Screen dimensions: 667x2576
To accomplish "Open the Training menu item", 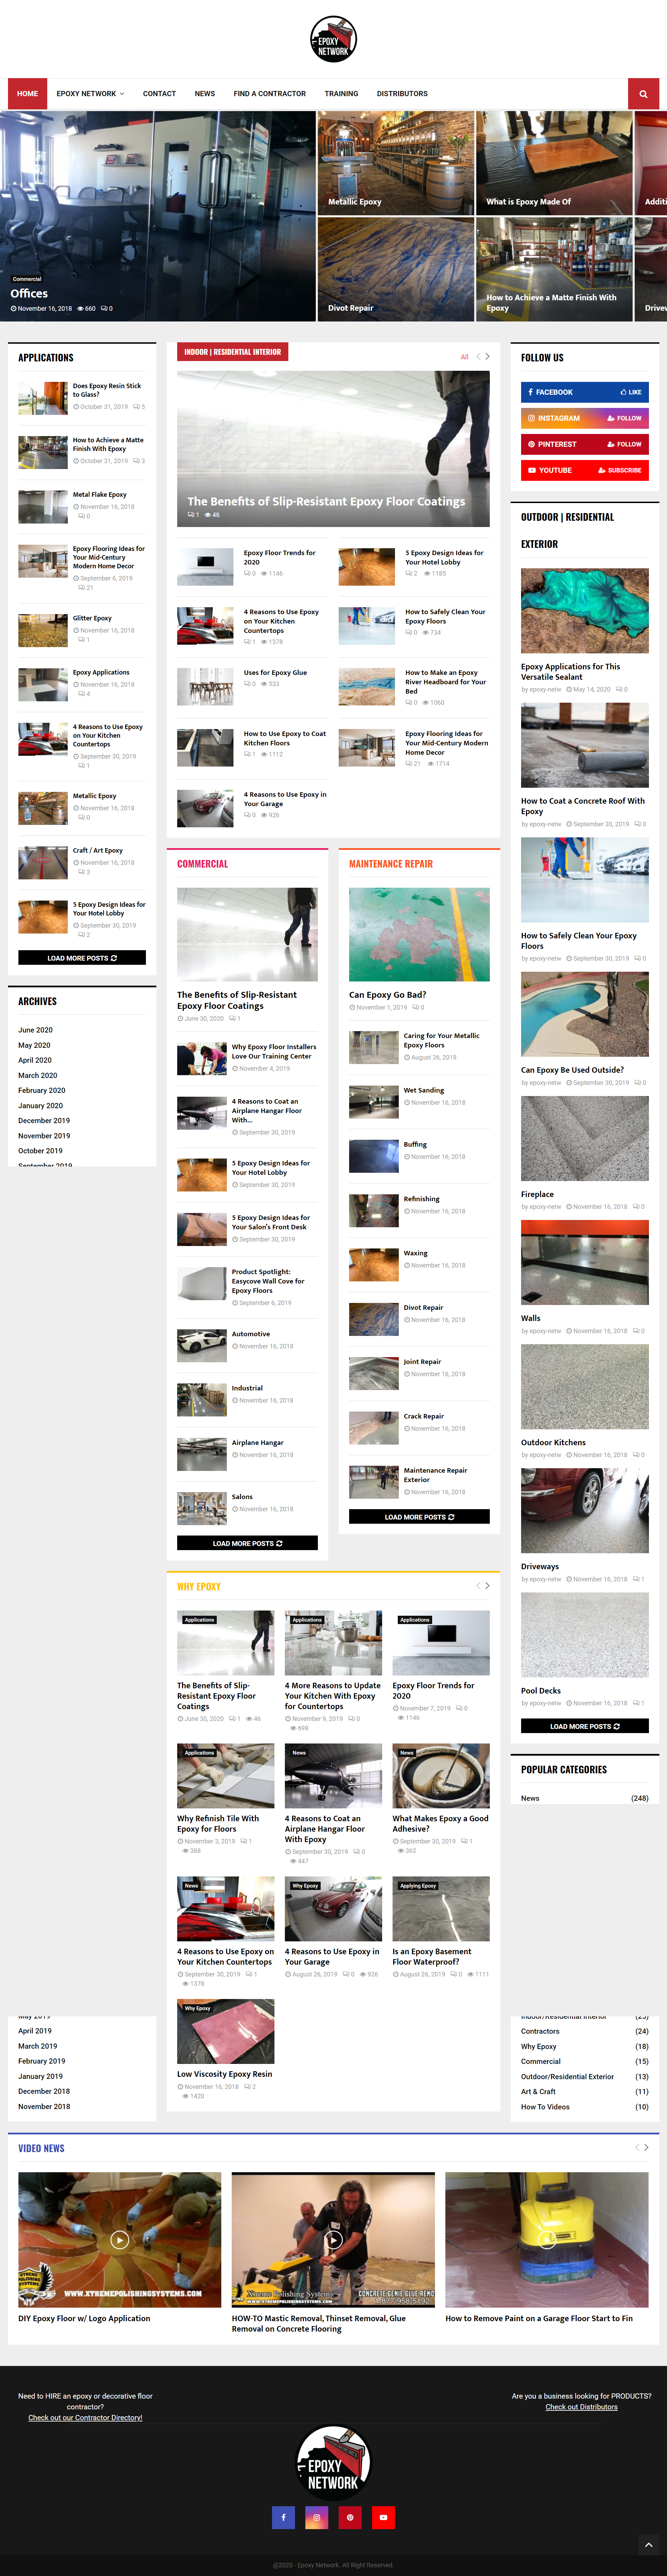I will coord(341,94).
